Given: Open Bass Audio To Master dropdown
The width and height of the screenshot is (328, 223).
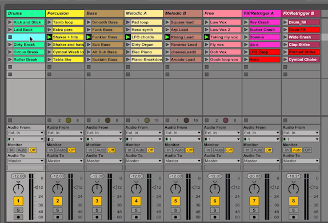Looking at the screenshot, I should (x=104, y=161).
